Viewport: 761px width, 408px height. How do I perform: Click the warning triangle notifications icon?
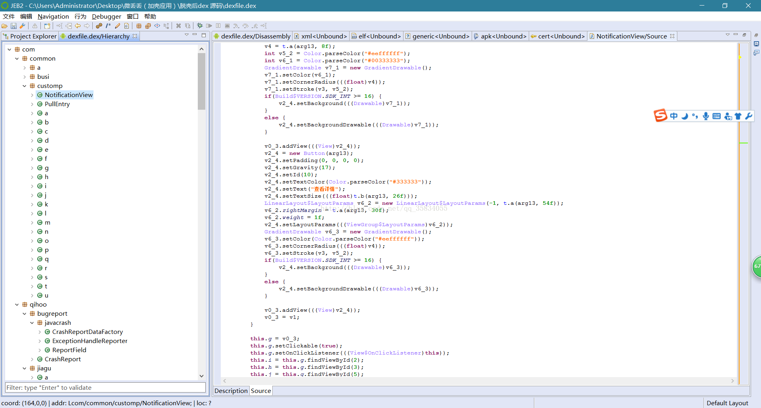35,26
